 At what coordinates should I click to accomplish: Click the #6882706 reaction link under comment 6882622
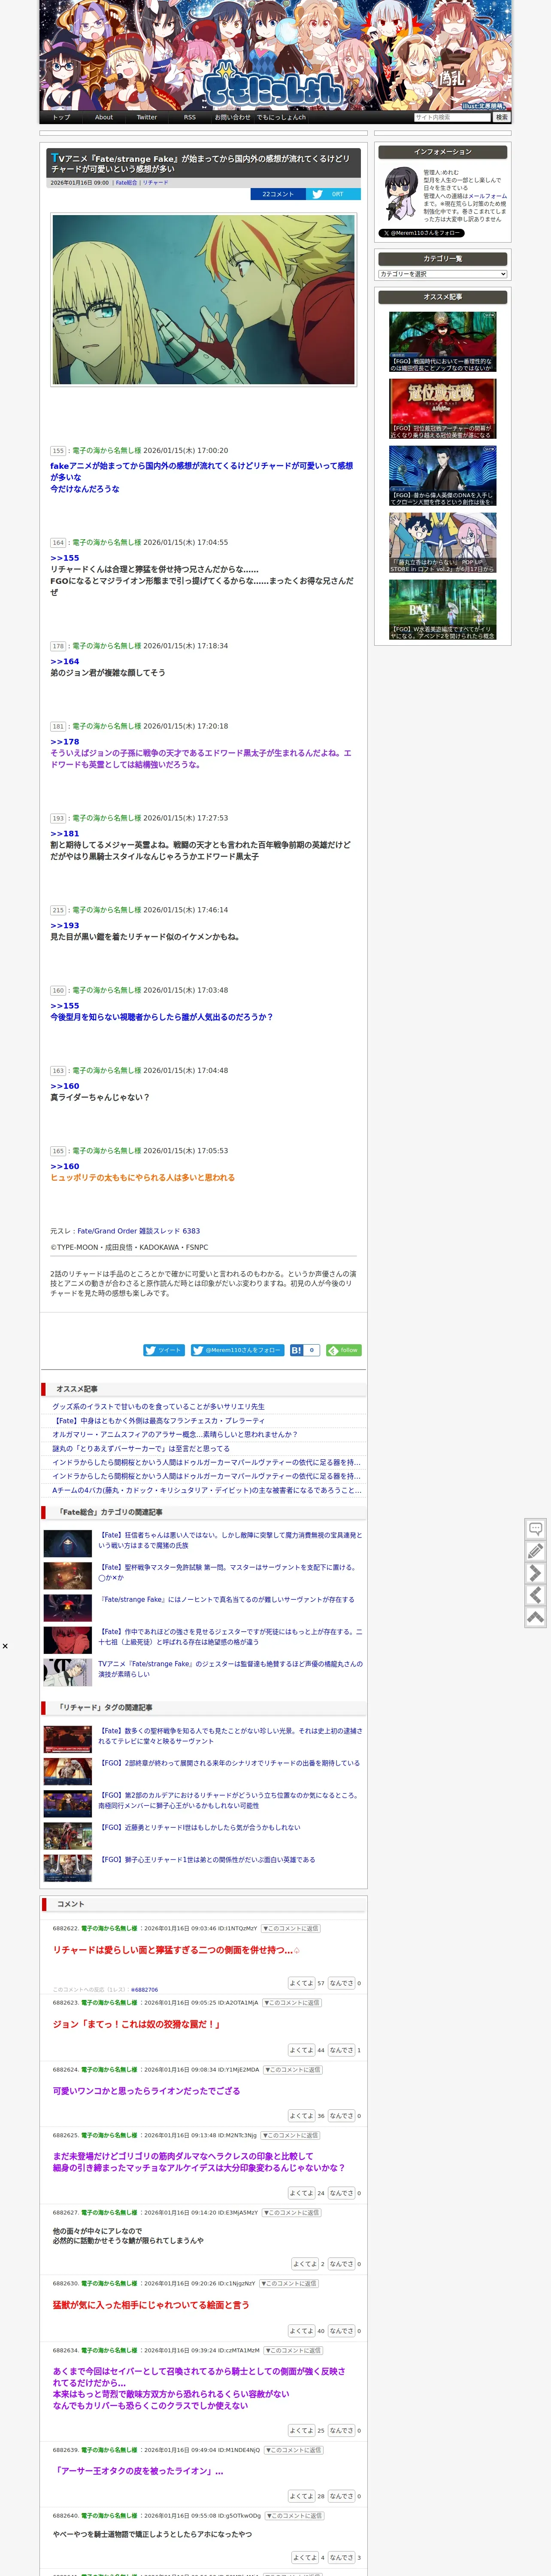(144, 1990)
